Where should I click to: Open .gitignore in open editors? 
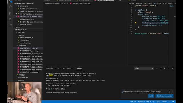coord(29,25)
